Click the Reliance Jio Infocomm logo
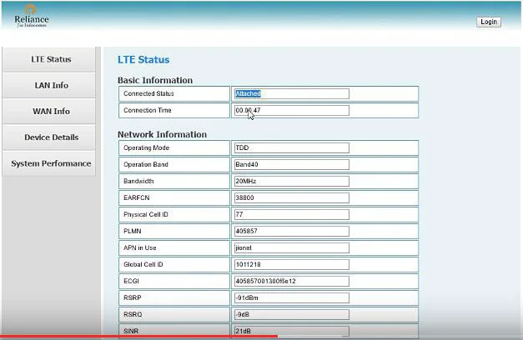Image resolution: width=523 pixels, height=340 pixels. click(x=31, y=16)
